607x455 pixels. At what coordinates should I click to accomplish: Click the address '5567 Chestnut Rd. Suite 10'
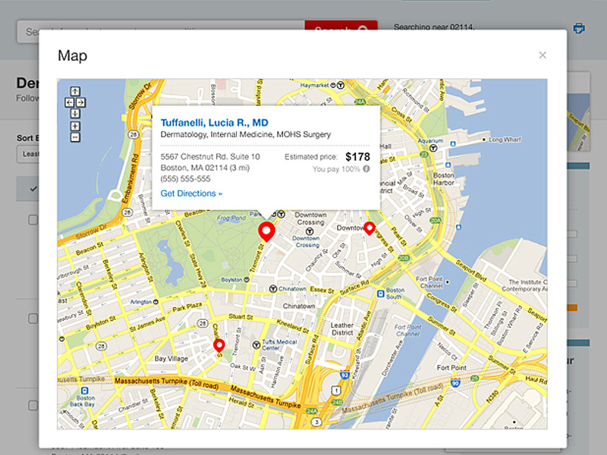click(210, 157)
